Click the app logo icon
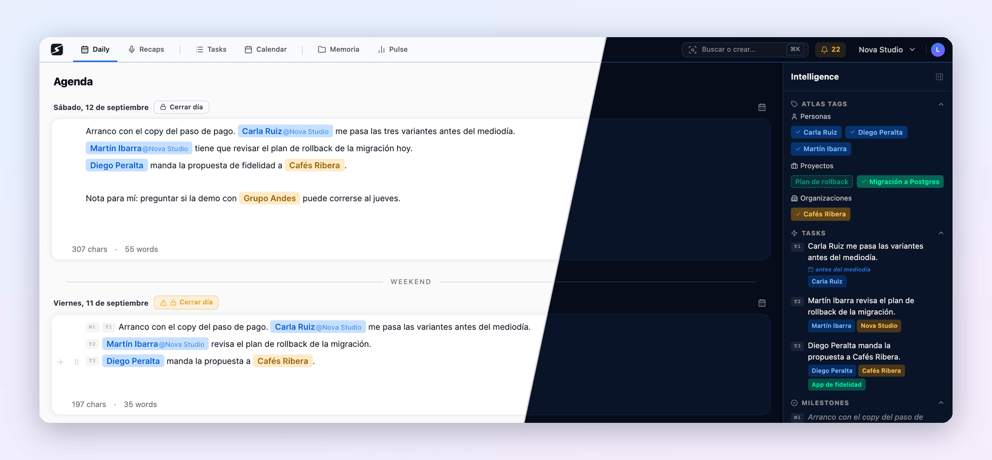This screenshot has width=992, height=460. (57, 50)
